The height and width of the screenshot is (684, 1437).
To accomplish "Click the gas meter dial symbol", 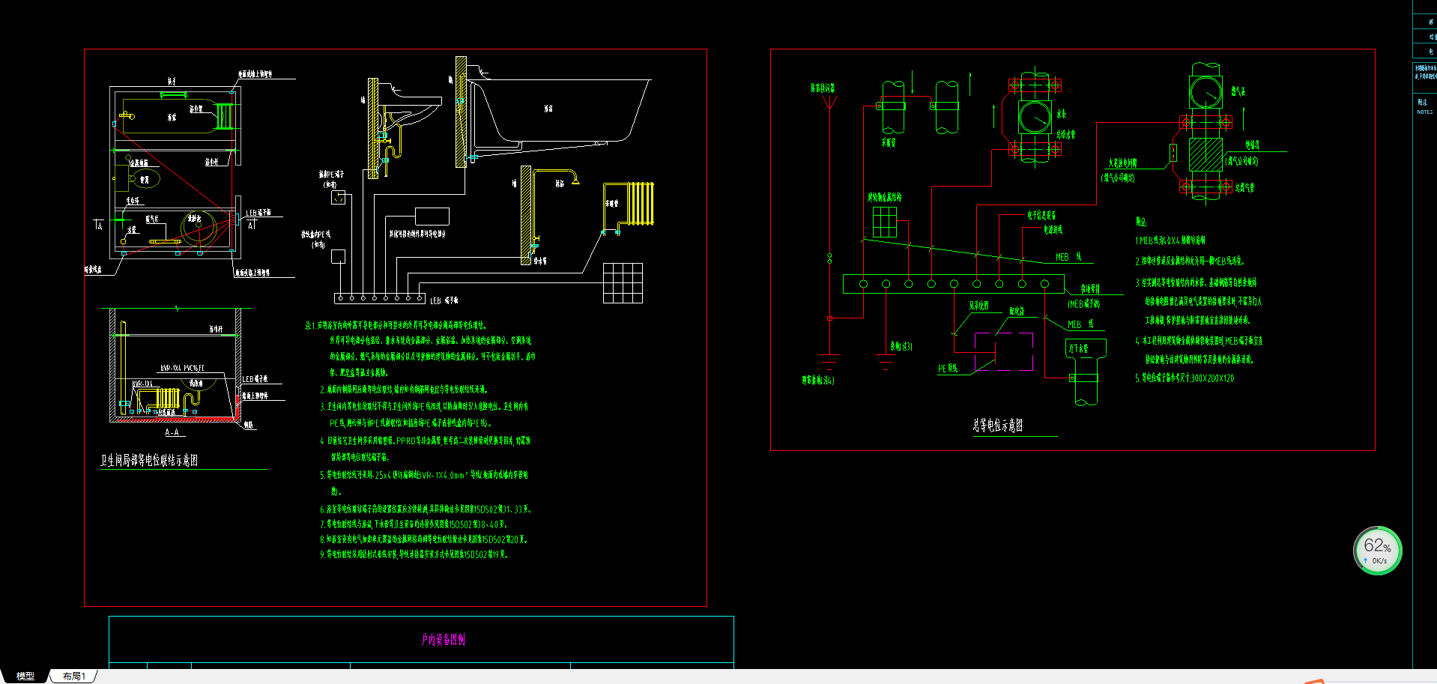I will click(1205, 93).
